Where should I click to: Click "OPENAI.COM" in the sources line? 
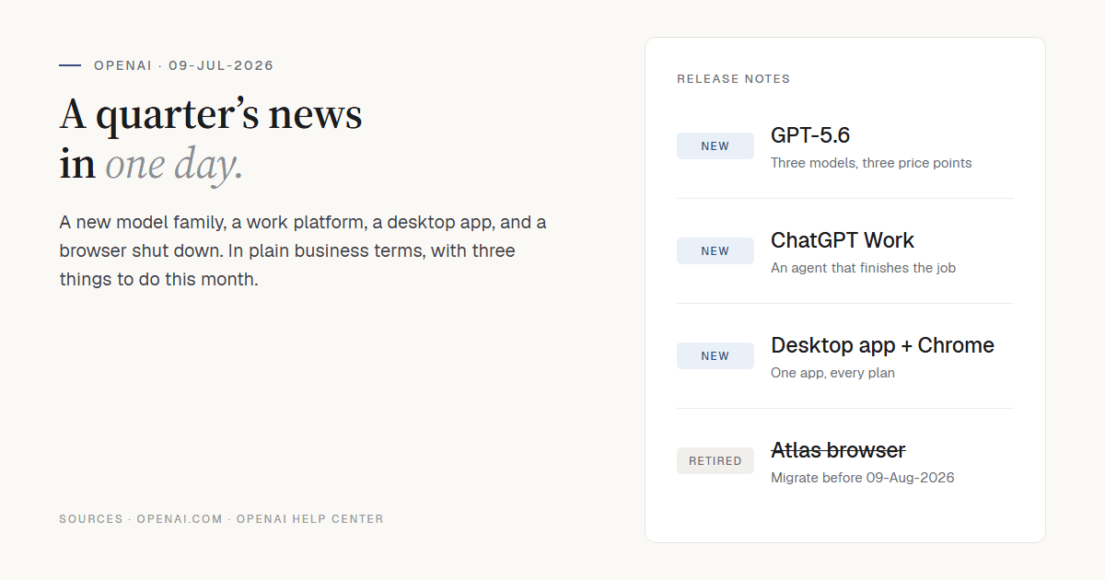tap(180, 519)
